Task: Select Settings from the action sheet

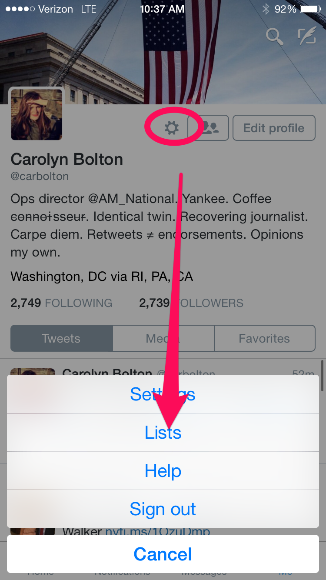Action: click(x=163, y=394)
